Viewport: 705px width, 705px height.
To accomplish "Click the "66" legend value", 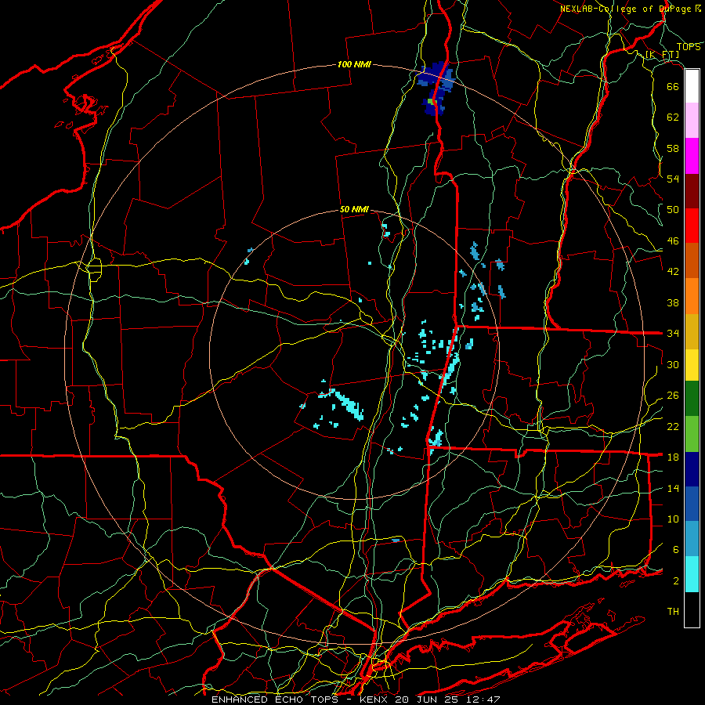I will pyautogui.click(x=673, y=86).
